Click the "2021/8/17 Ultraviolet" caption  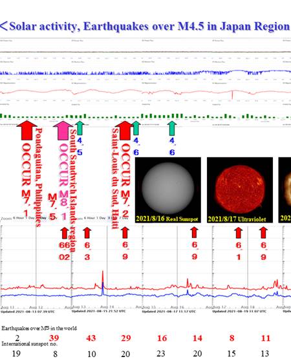pos(237,219)
